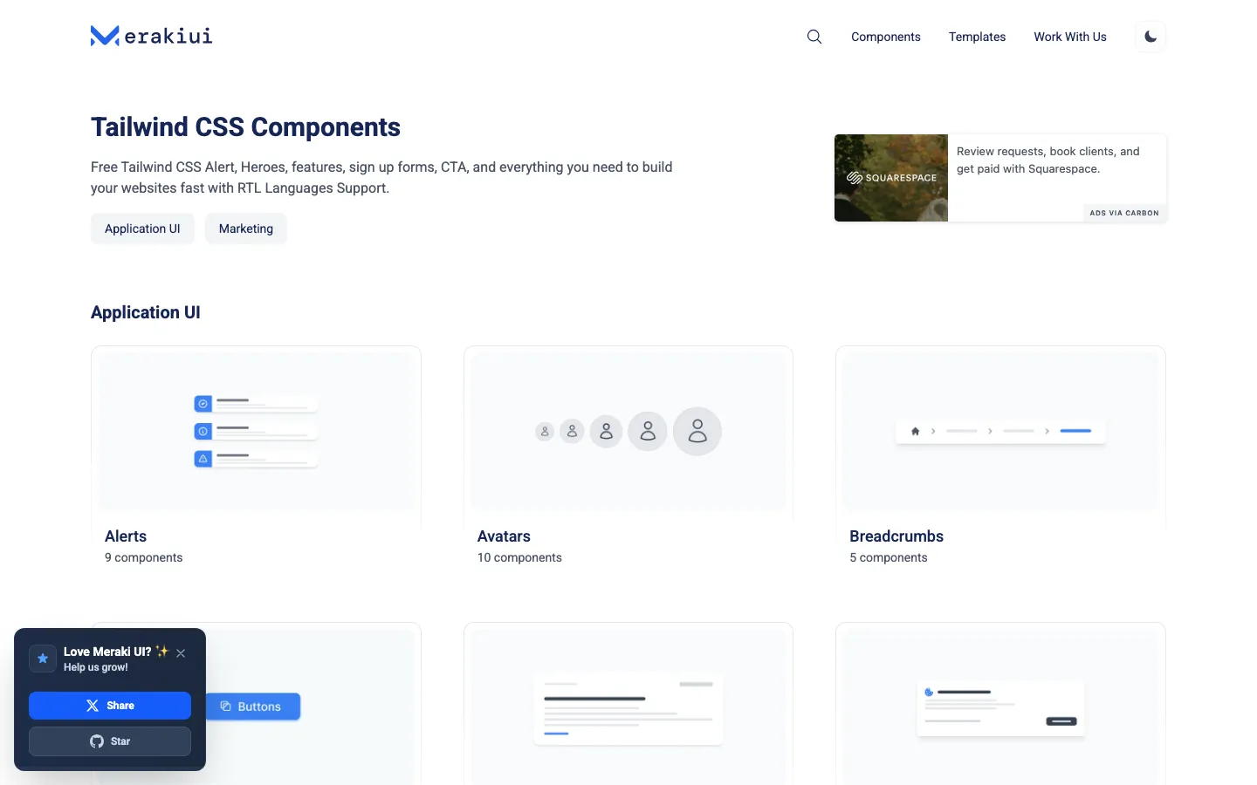Click the Share on X button
The height and width of the screenshot is (785, 1257).
110,706
